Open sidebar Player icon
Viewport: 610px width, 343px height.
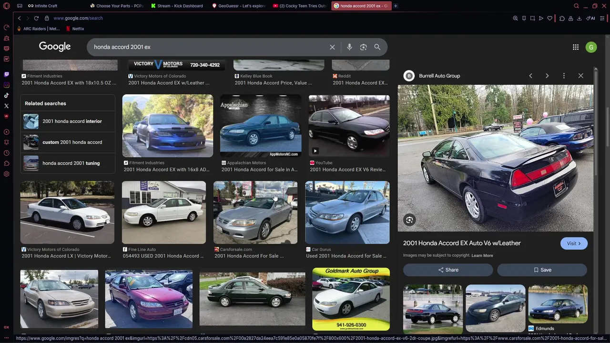tap(6, 132)
